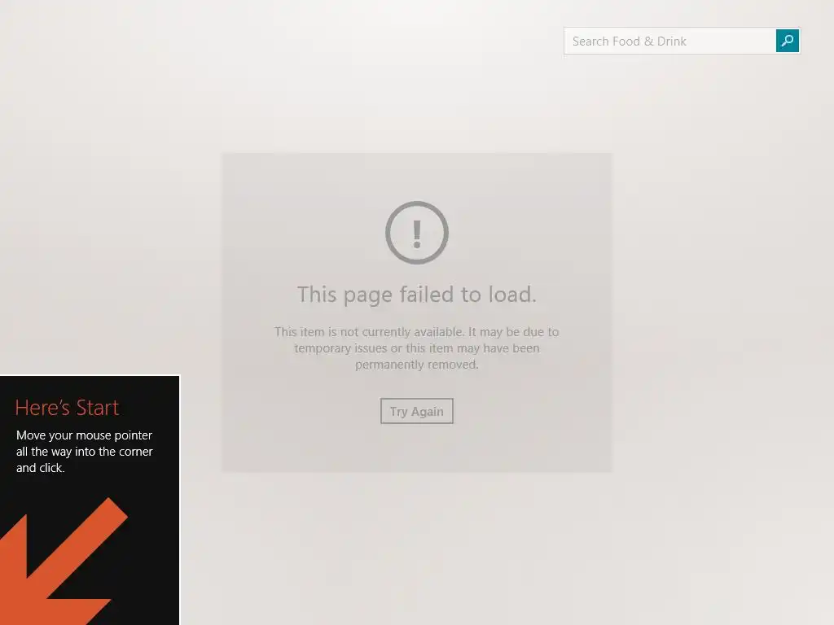This screenshot has width=834, height=625.
Task: Click the exclamation warning circle icon
Action: coord(417,232)
